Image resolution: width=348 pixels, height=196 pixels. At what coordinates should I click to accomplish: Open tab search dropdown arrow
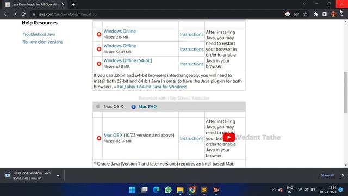point(304,4)
